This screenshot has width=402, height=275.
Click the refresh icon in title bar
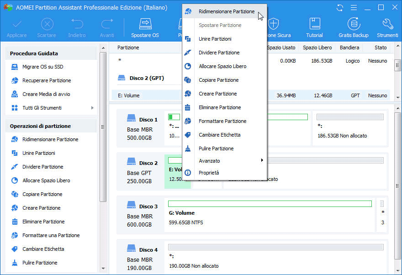point(340,8)
